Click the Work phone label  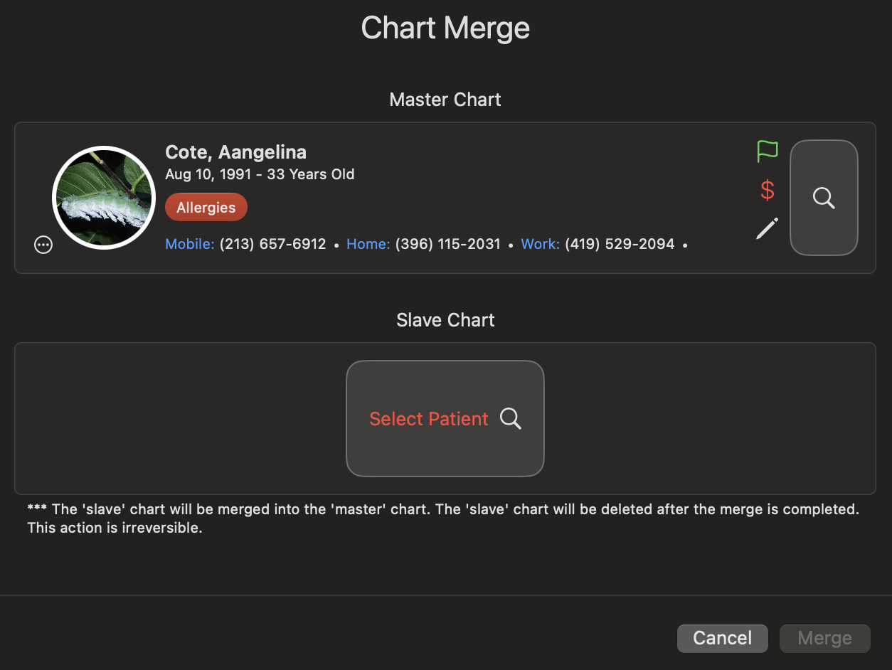(x=541, y=244)
